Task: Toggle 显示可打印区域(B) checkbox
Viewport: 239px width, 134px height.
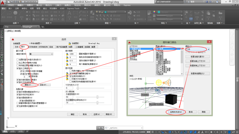Action: point(17,95)
